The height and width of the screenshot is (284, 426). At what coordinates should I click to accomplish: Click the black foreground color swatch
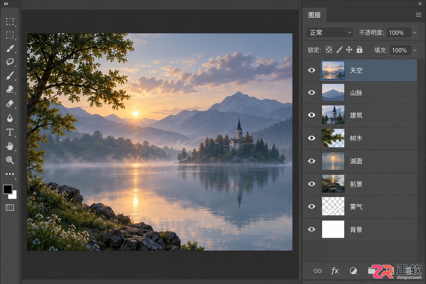click(7, 189)
